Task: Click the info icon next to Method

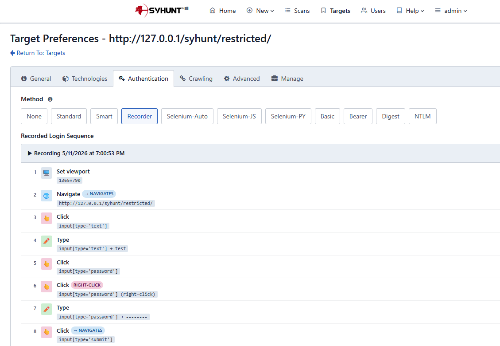Action: (x=50, y=99)
